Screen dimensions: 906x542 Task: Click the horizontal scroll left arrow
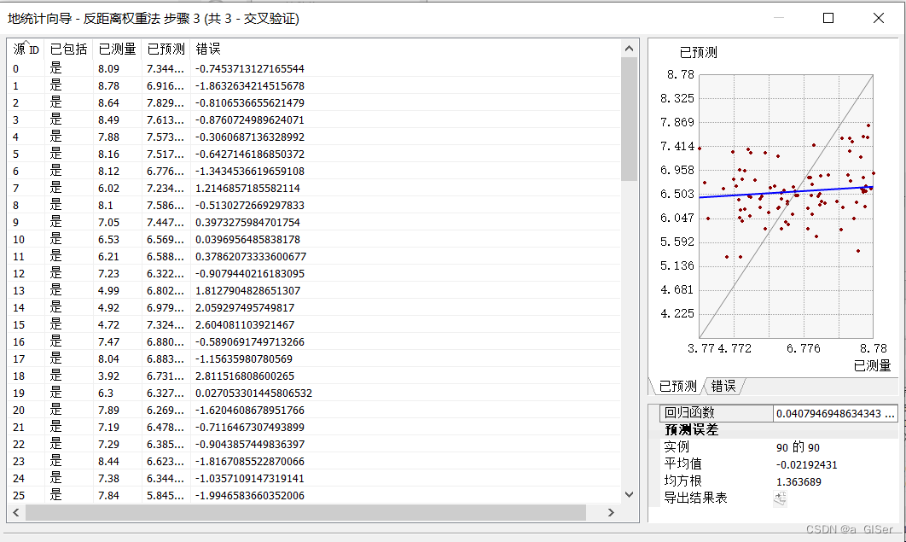coord(16,512)
